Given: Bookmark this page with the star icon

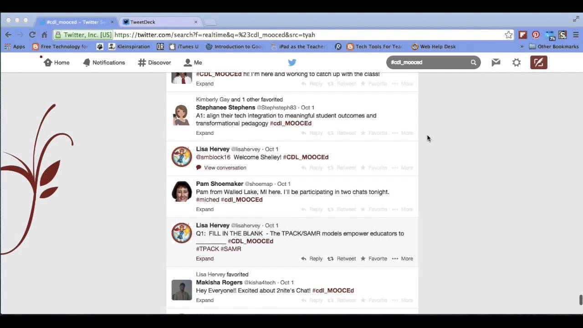Looking at the screenshot, I should click(508, 35).
